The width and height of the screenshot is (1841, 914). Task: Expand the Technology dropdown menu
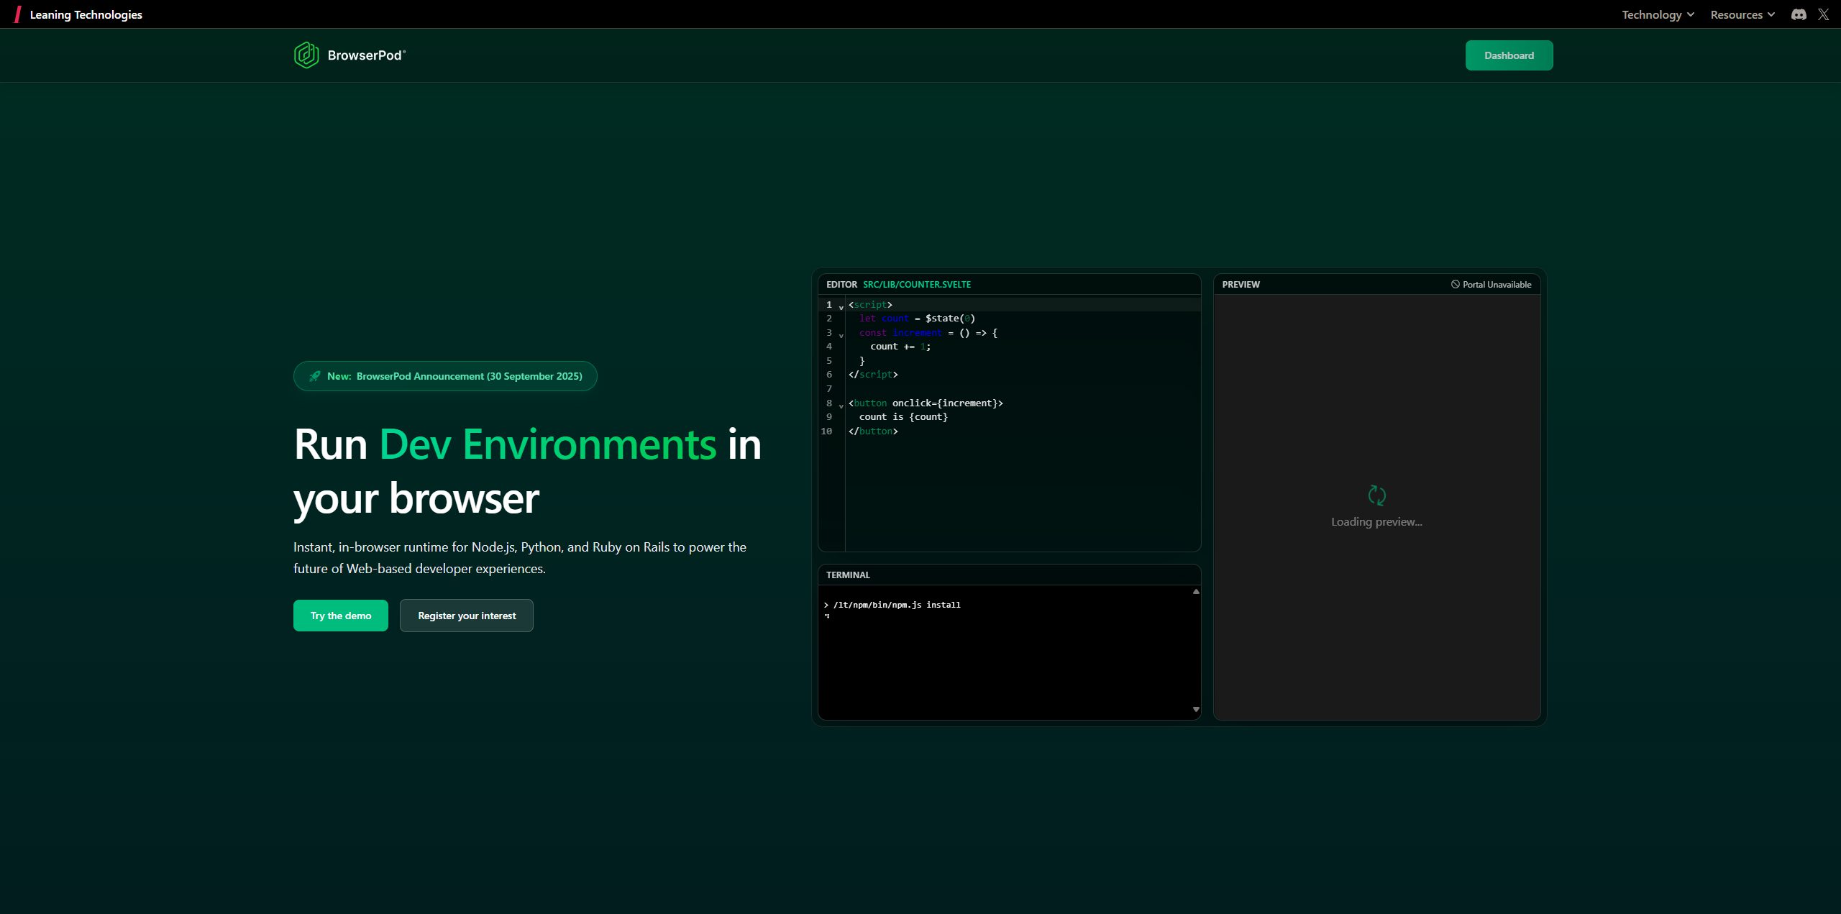tap(1658, 14)
